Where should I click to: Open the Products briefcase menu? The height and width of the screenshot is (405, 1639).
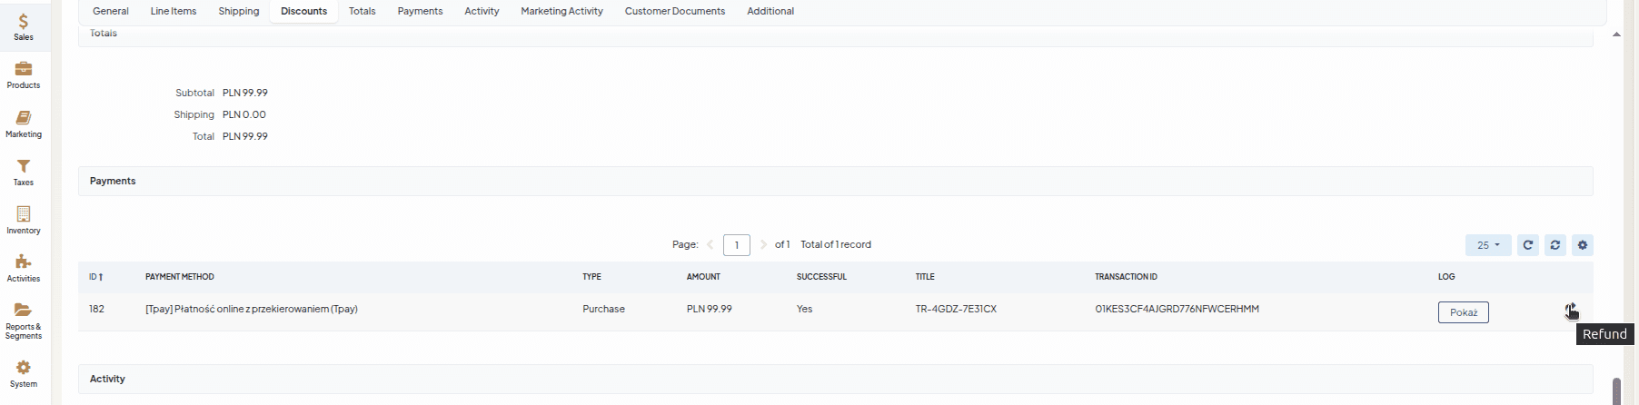pyautogui.click(x=24, y=74)
